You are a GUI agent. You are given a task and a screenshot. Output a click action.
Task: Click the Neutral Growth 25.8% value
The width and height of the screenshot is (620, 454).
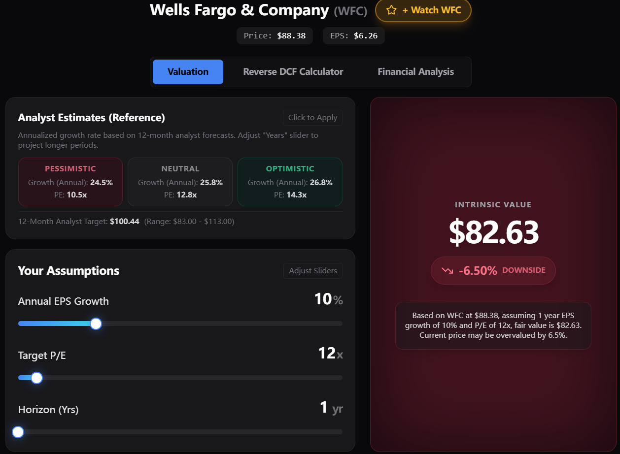click(x=211, y=183)
